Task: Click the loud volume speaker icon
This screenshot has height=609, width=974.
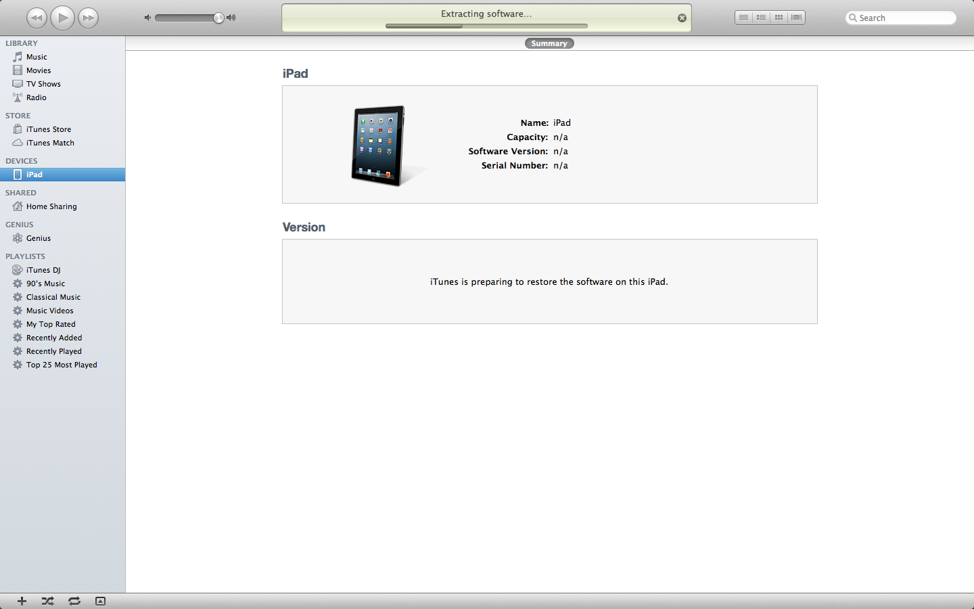Action: point(231,18)
